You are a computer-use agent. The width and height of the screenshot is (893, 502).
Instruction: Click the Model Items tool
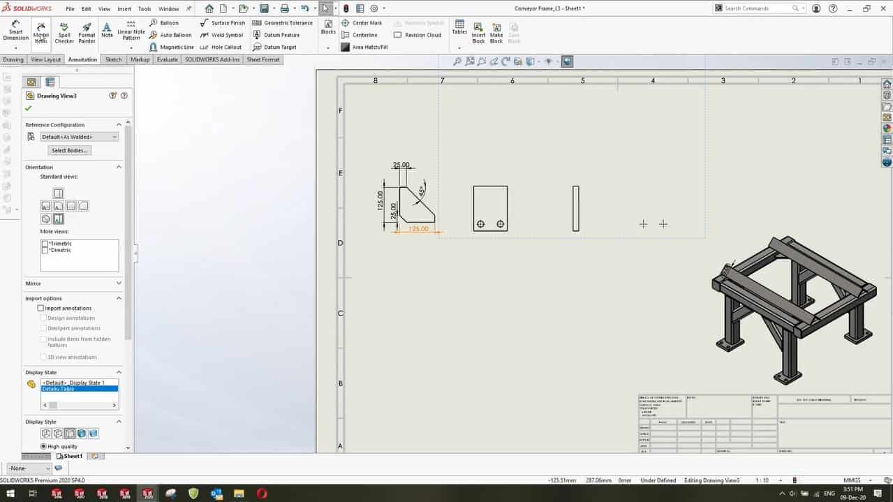[41, 32]
